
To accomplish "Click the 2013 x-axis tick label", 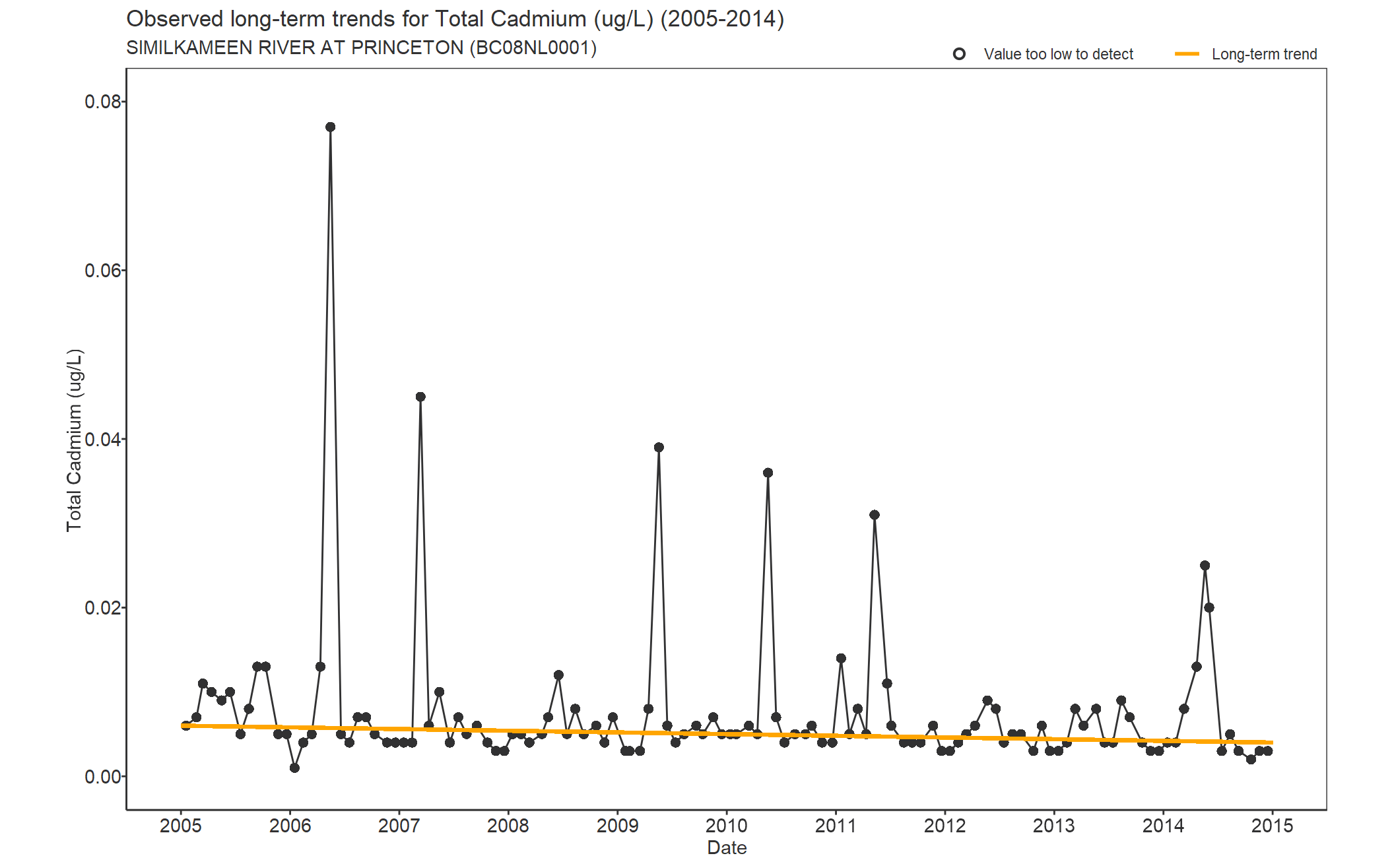I will [1054, 826].
